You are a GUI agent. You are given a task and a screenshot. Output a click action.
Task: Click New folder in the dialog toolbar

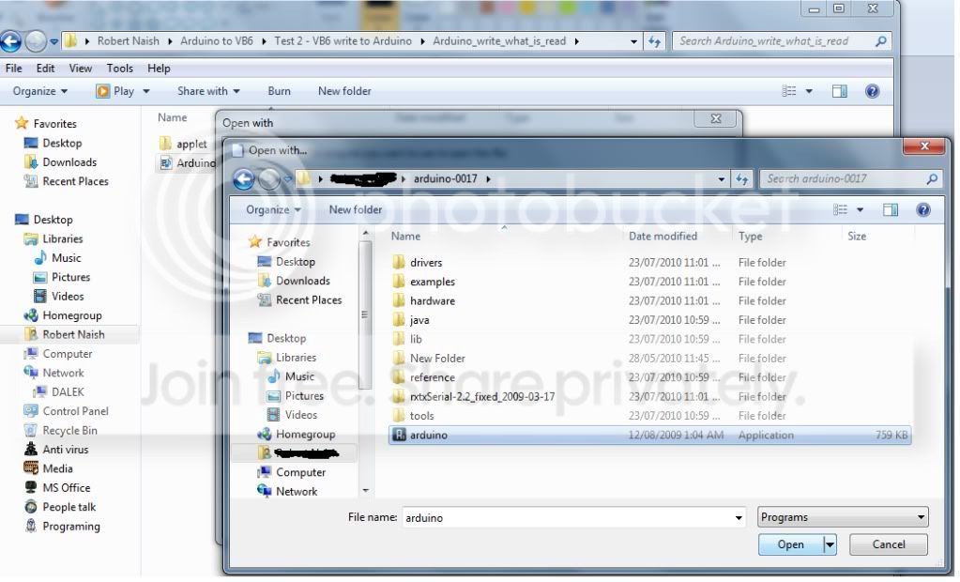point(355,209)
